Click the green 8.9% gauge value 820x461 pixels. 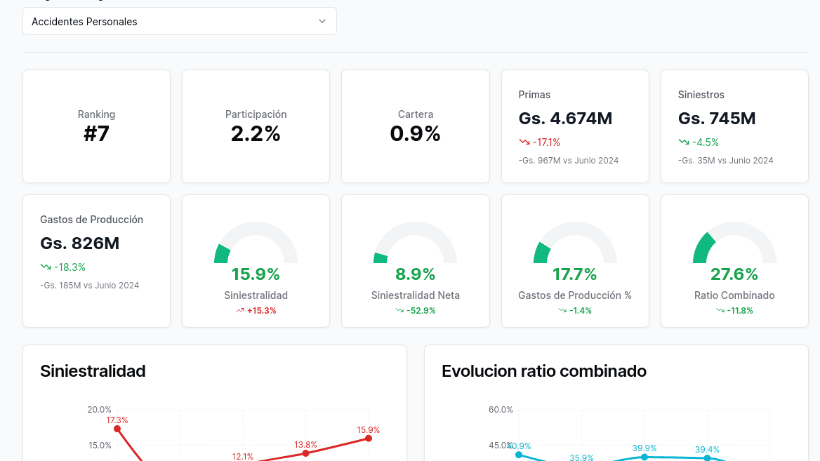(x=415, y=274)
